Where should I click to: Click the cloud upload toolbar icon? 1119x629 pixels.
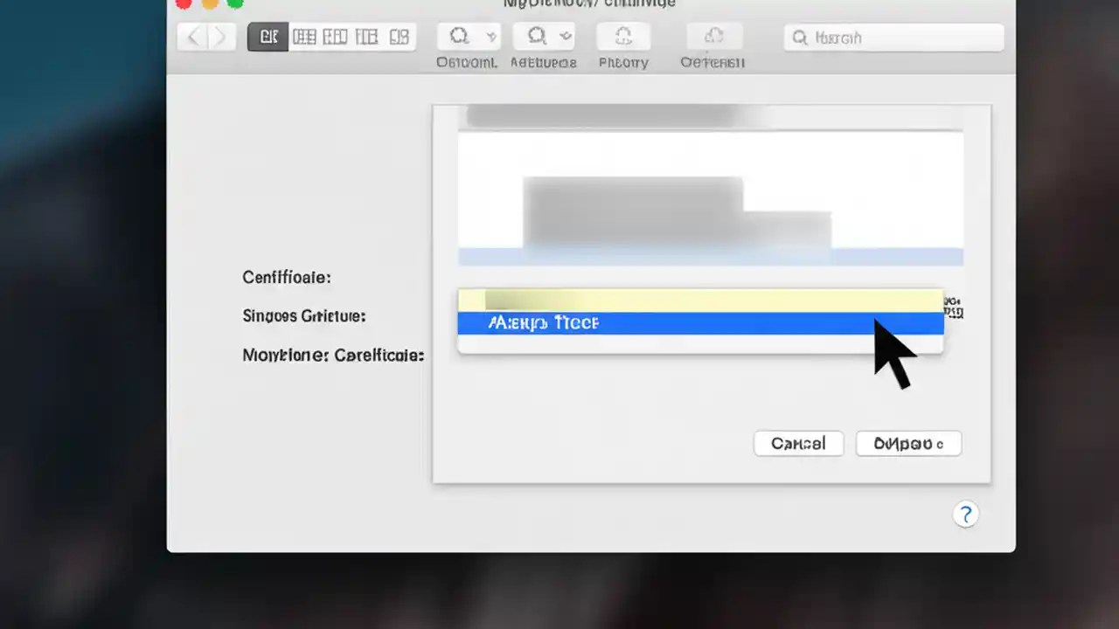click(714, 36)
